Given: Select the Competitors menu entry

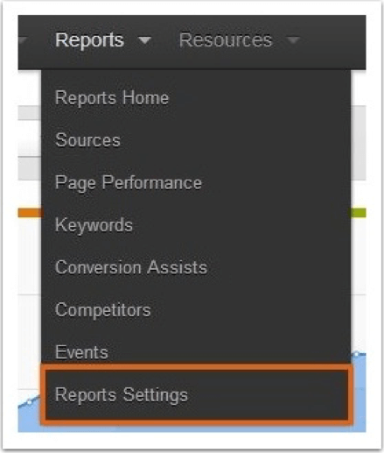Looking at the screenshot, I should (103, 310).
